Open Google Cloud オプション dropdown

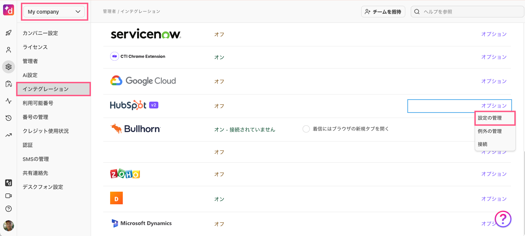(x=494, y=81)
